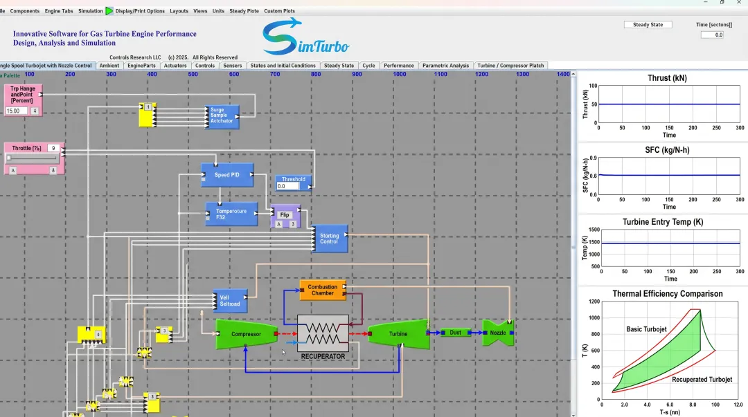Select the yellow mux block numbered 1
Screen dimensions: 748x417
(148, 115)
